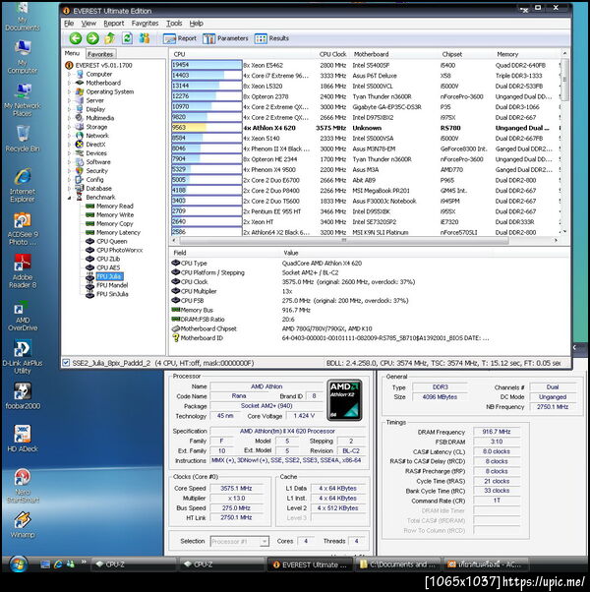Collapse the Benchmark tree node
The width and height of the screenshot is (590, 592).
point(69,198)
